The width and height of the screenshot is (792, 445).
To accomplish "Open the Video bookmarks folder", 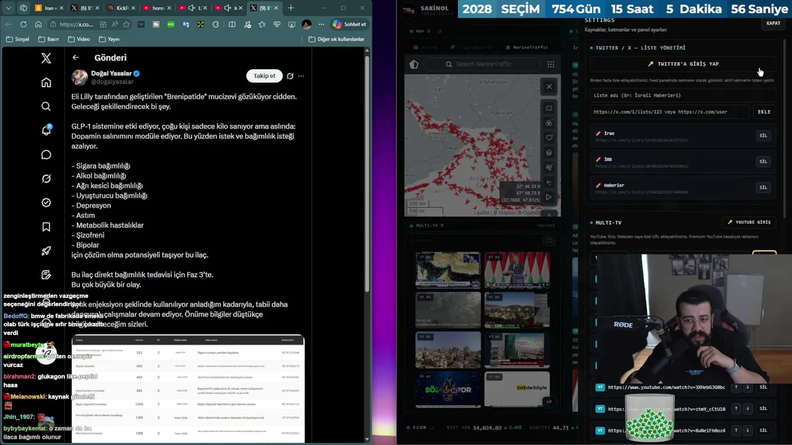I will click(79, 39).
